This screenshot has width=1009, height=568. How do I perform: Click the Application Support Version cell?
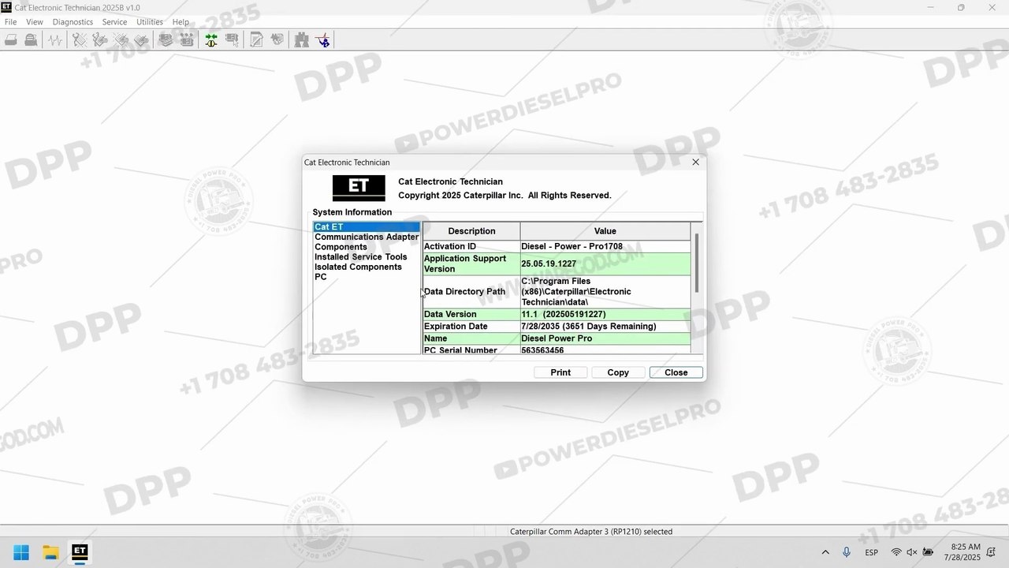click(471, 264)
